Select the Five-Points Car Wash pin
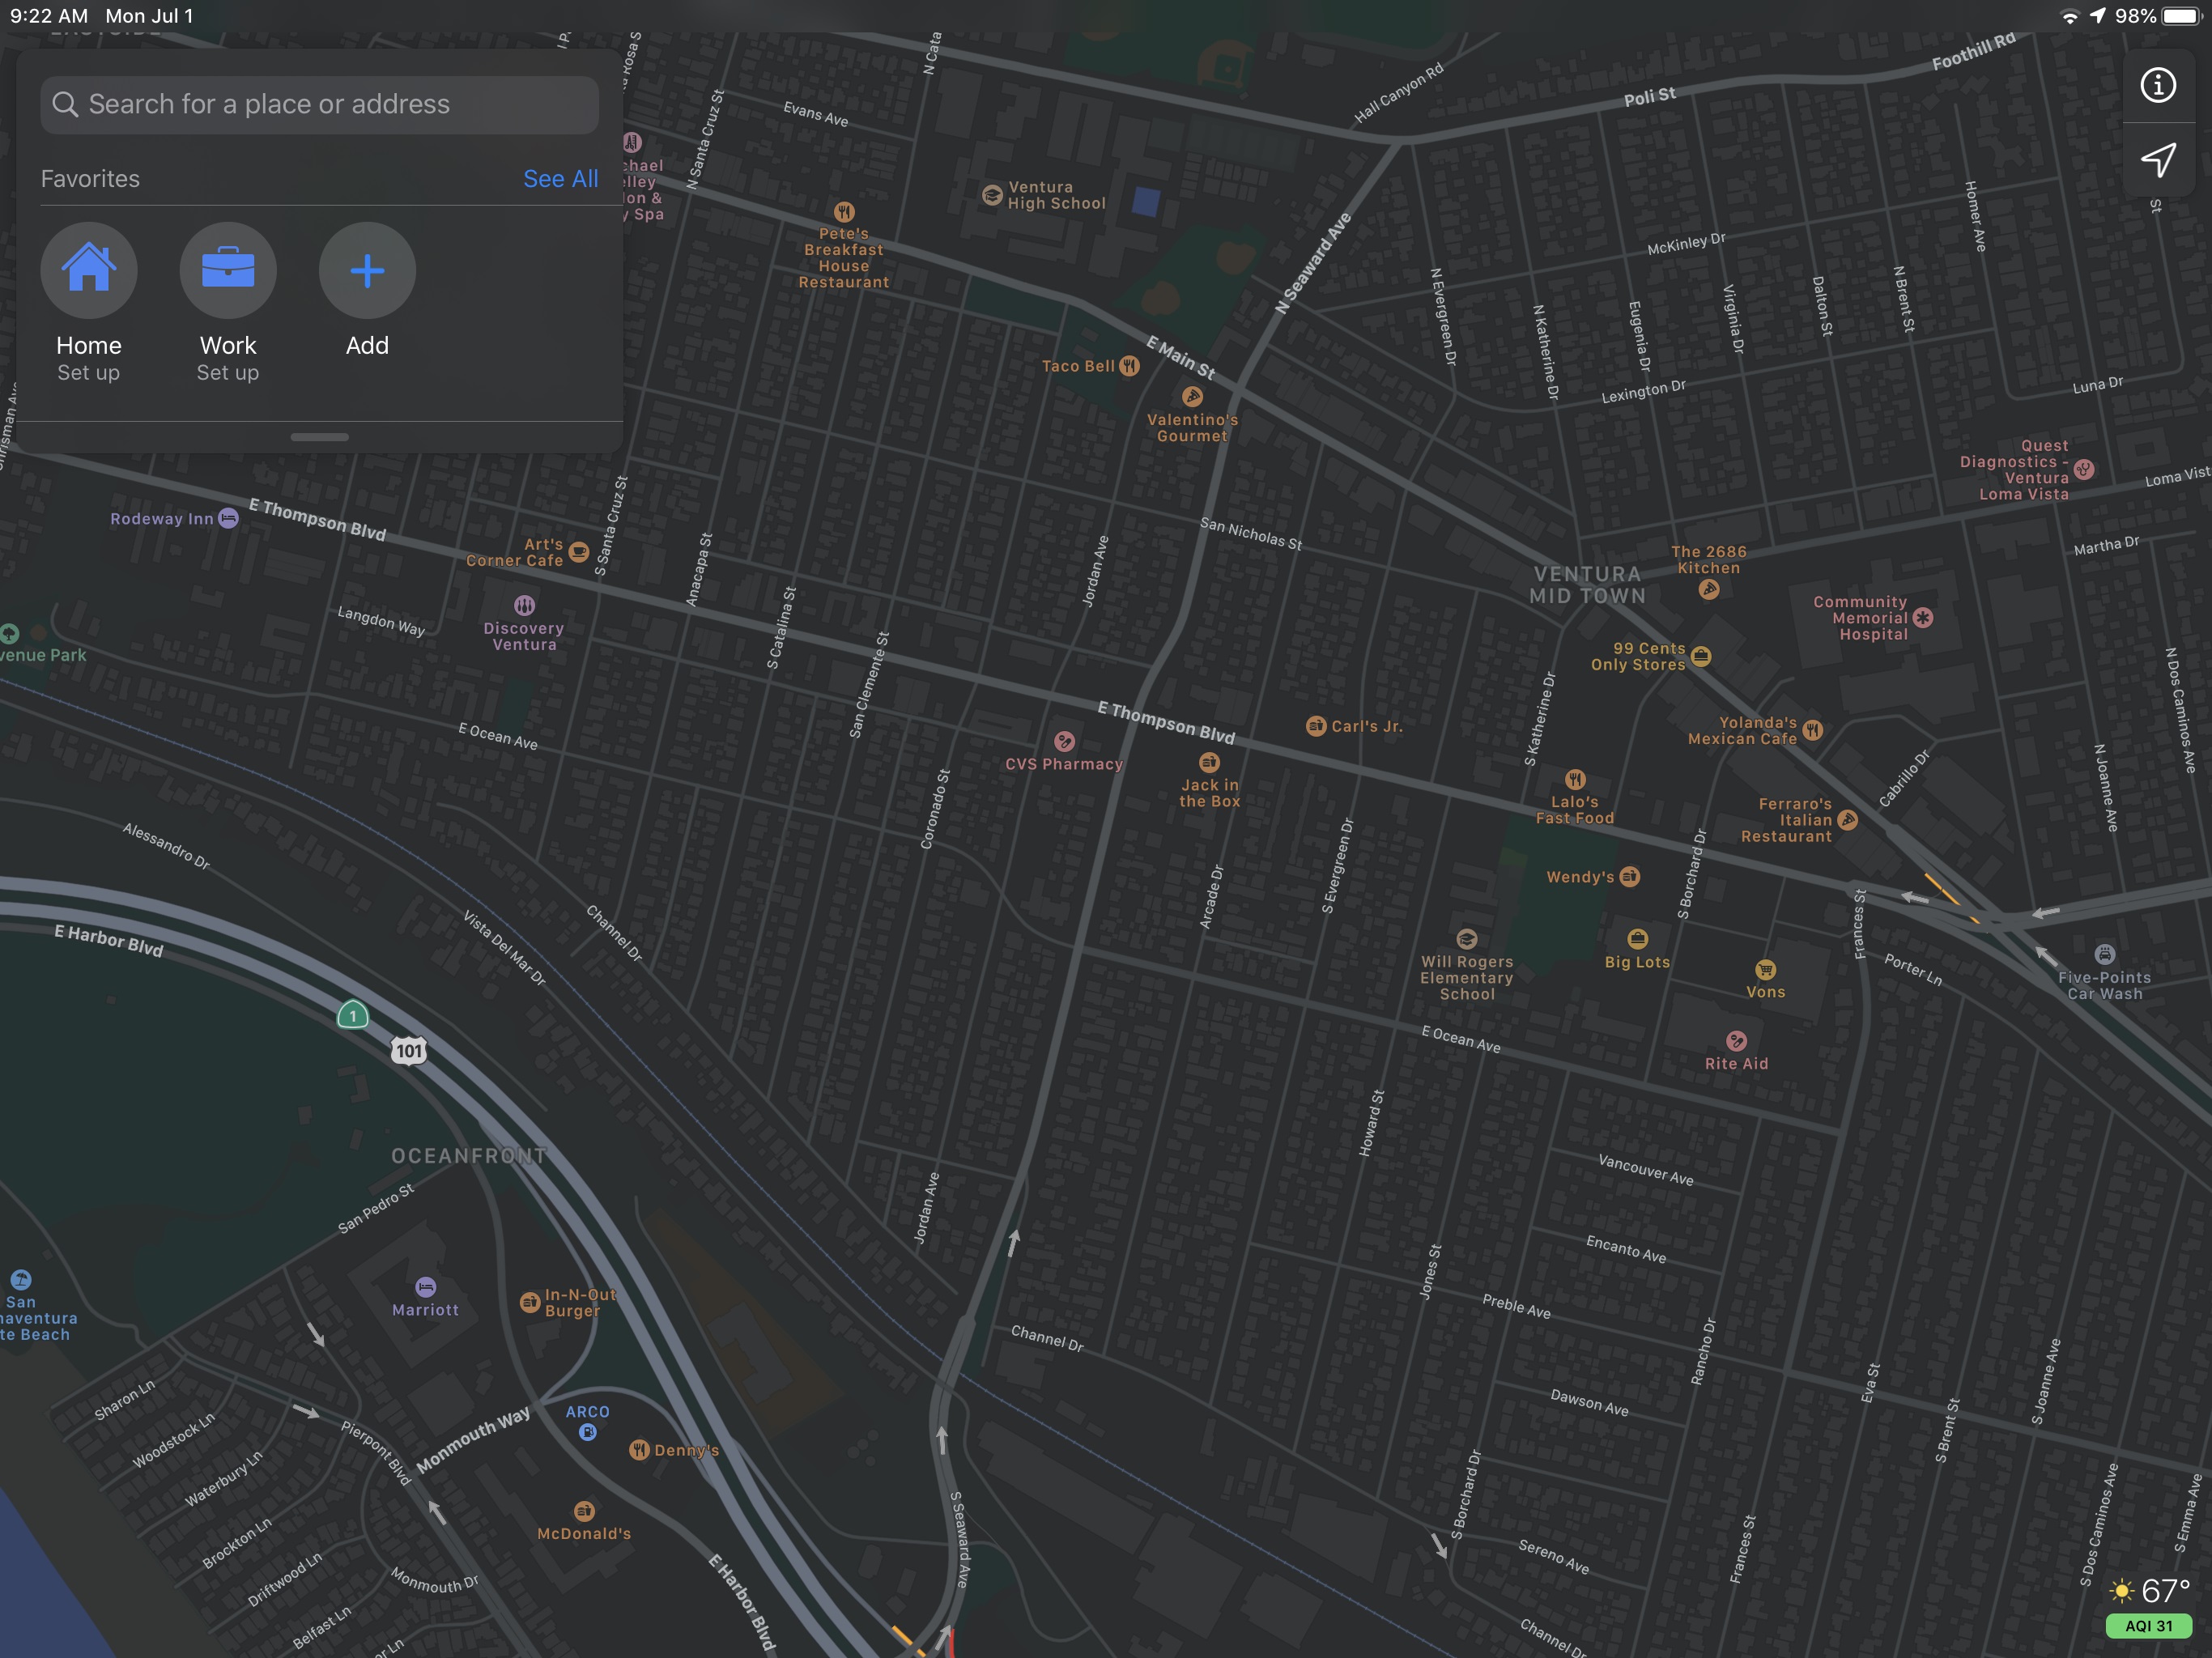Screen dimensions: 2212x1658 [2104, 954]
